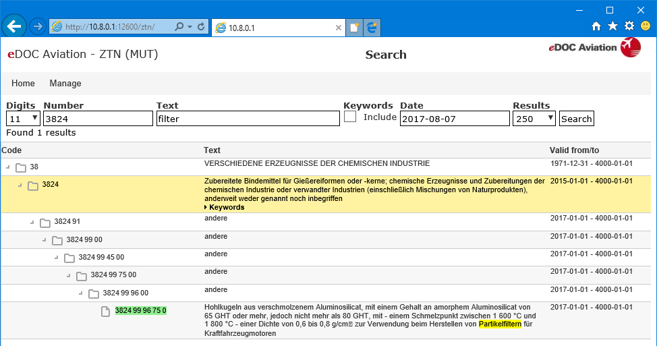Click the eDOC Aviation airplane logo
Viewport: 657px width, 346px height.
pos(630,47)
